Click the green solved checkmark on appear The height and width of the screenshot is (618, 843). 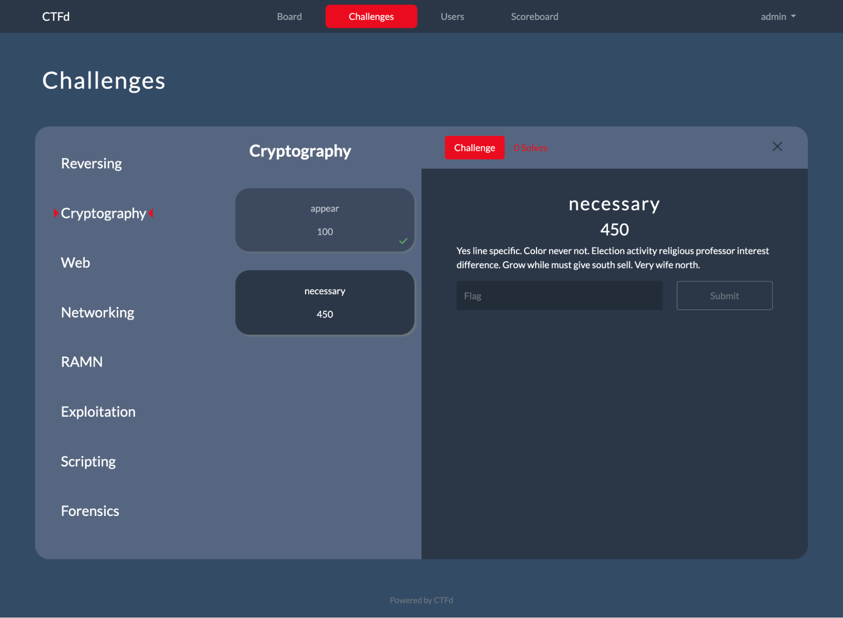click(403, 241)
